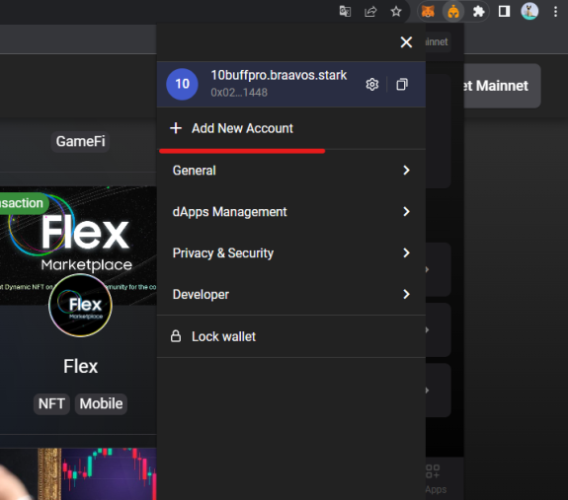Click the address 0x02...1448
568x500 pixels.
pos(239,93)
